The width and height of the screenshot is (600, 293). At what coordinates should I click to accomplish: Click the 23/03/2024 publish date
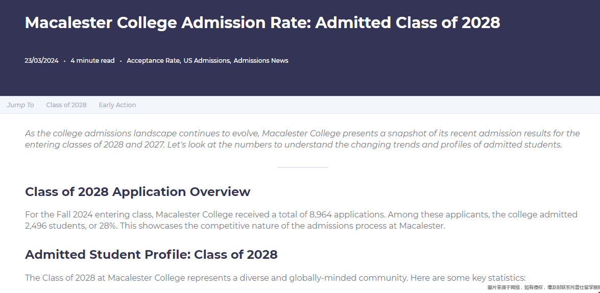point(42,60)
